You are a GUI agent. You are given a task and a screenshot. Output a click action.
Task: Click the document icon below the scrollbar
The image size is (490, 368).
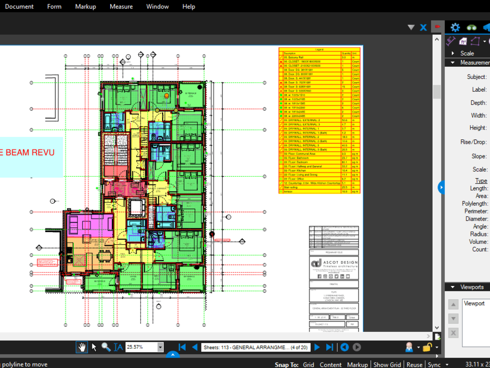coord(438,337)
